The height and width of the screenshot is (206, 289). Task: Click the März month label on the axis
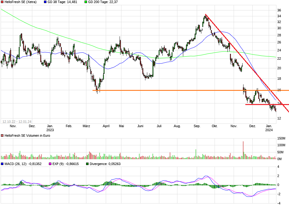[86, 126]
